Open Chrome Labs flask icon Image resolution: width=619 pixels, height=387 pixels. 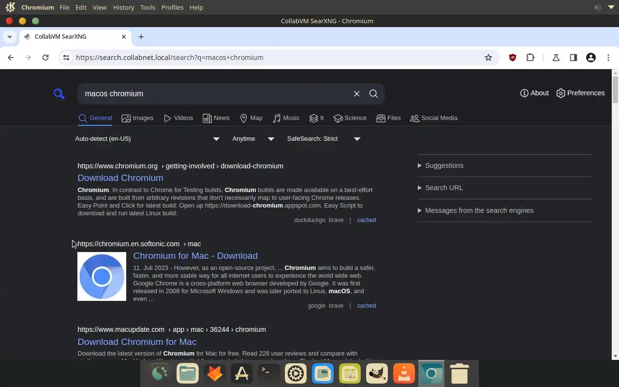pos(556,58)
